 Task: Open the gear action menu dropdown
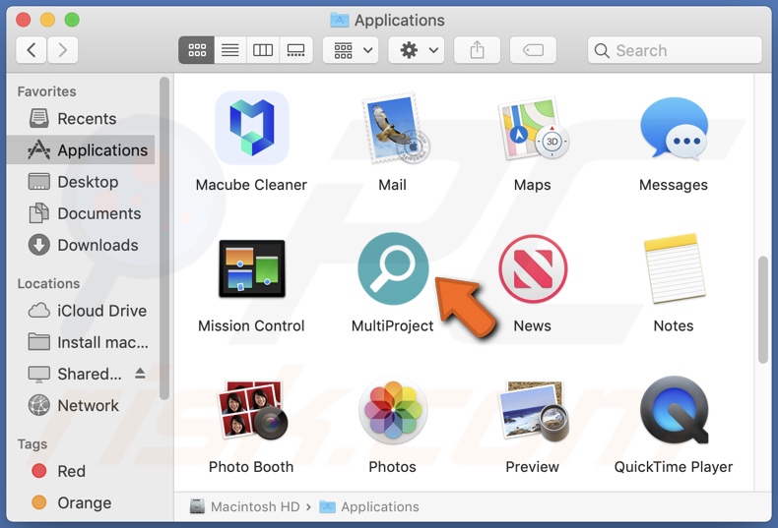(417, 50)
